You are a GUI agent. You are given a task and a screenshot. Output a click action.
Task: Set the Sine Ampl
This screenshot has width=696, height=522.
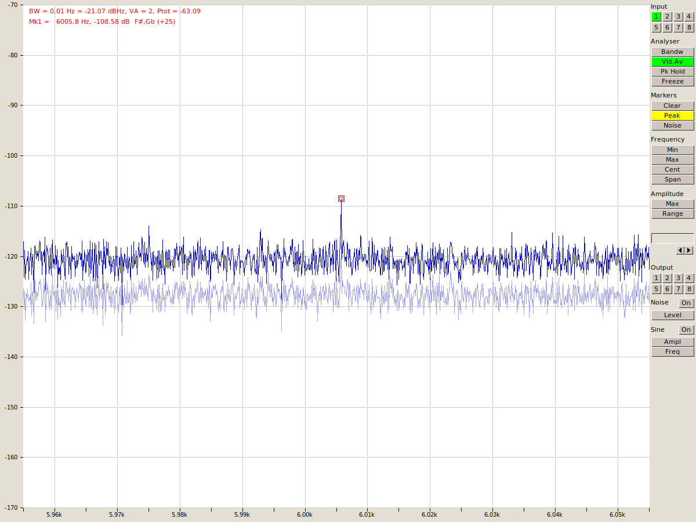(x=672, y=342)
